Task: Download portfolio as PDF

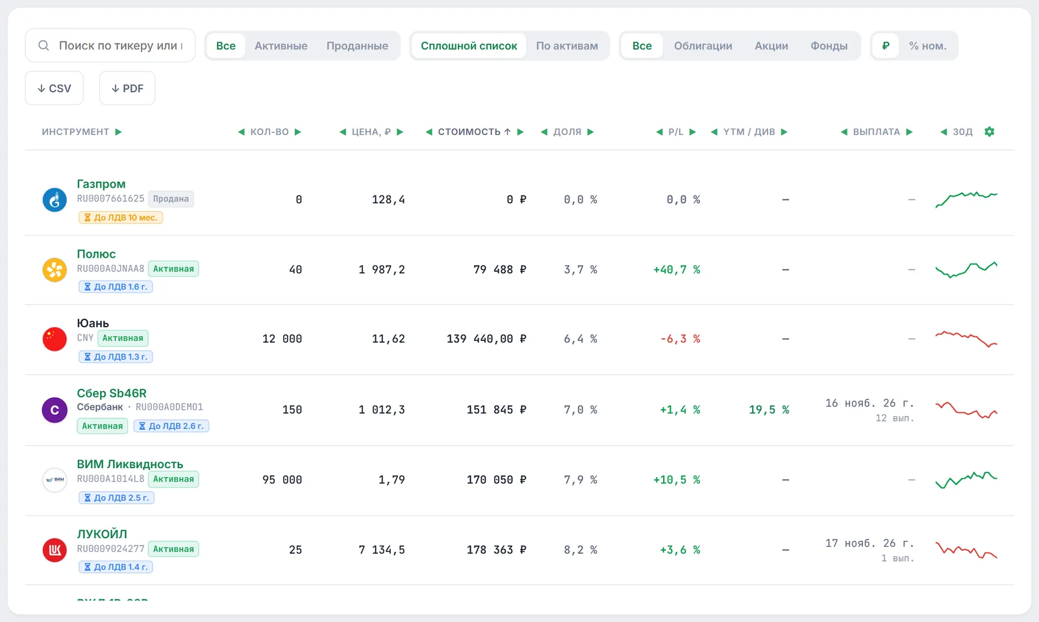Action: tap(127, 88)
